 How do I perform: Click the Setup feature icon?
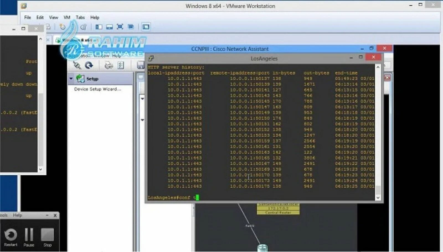(80, 79)
